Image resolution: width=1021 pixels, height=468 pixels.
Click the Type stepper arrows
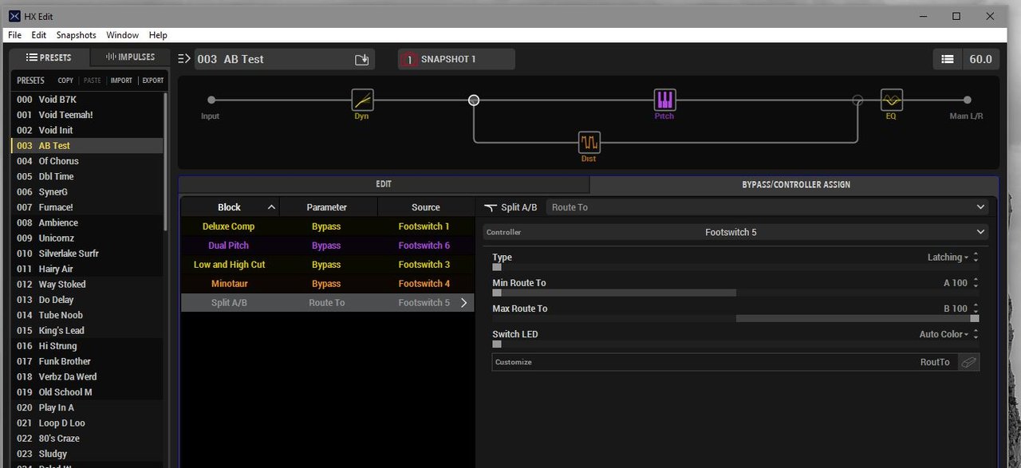[976, 258]
